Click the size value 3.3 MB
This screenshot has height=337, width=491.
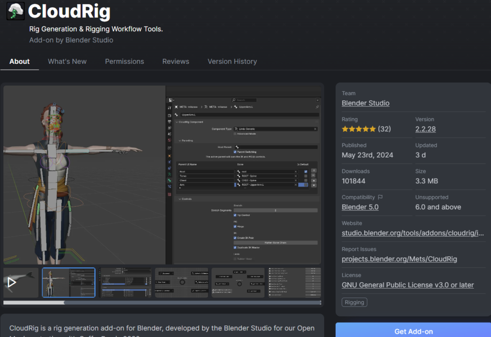click(426, 181)
